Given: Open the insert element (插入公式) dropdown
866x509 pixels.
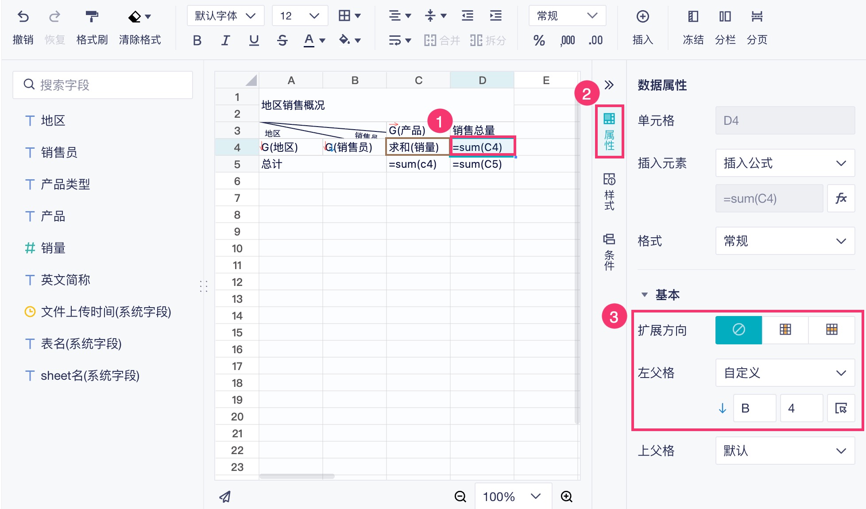Looking at the screenshot, I should pos(785,163).
